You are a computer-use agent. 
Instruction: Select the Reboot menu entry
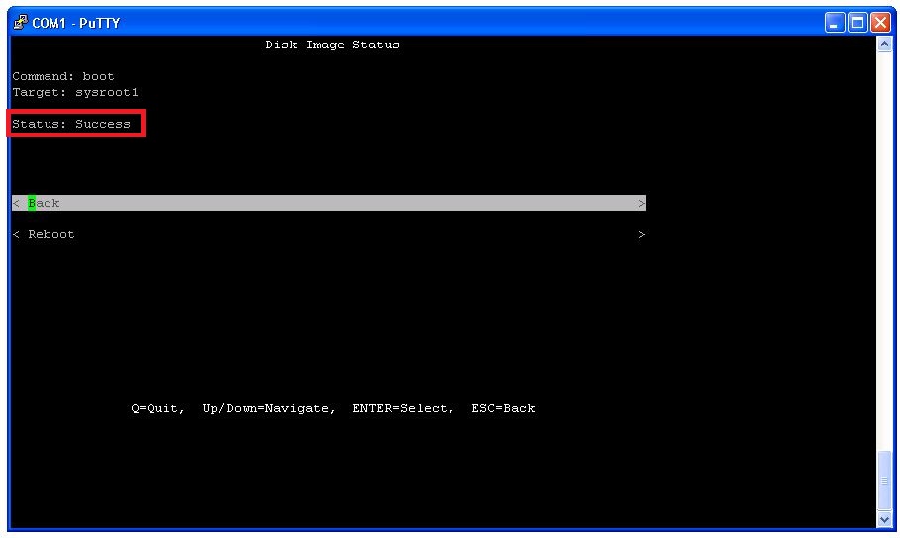[329, 234]
